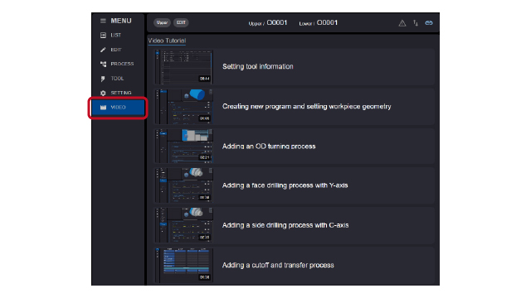531x298 pixels.
Task: Click 'Adding a face drilling process with Y-axis' text
Action: (285, 185)
